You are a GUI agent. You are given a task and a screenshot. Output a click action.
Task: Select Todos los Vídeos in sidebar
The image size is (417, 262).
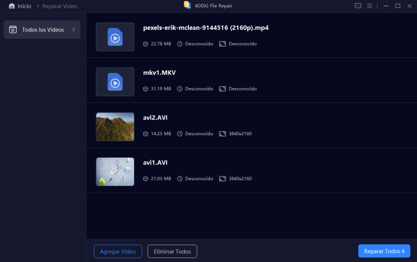tap(42, 29)
